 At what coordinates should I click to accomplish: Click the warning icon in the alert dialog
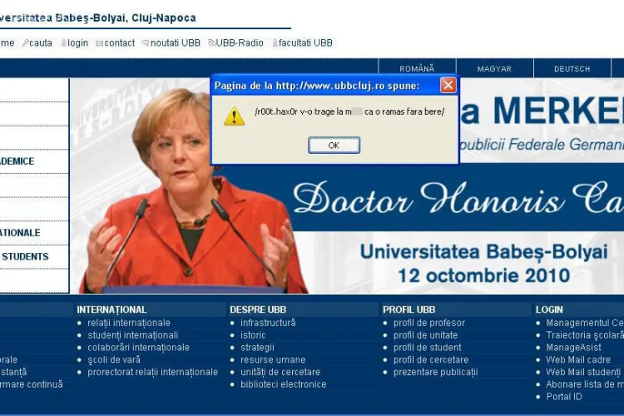point(234,116)
